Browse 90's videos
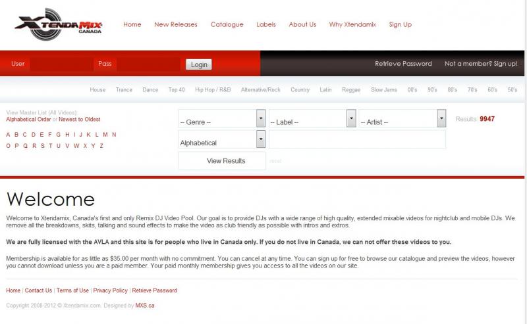 [x=432, y=89]
